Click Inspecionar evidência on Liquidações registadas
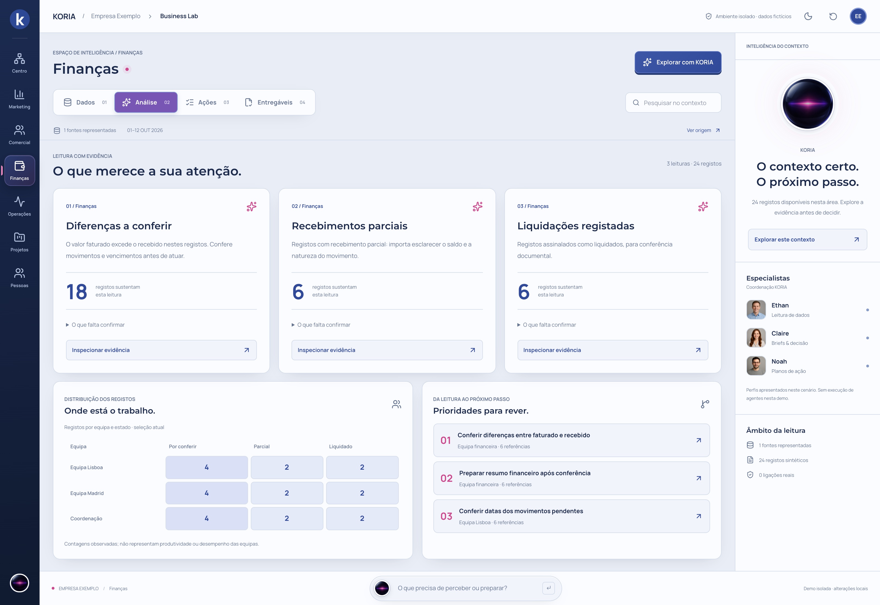The image size is (880, 605). click(613, 350)
